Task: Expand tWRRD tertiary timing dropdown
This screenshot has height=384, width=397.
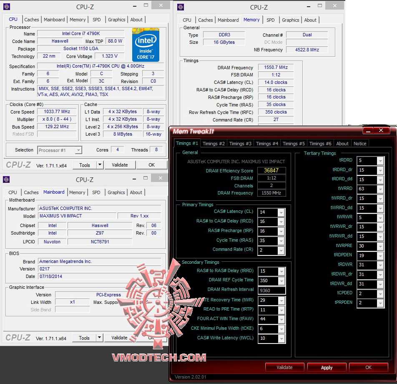Action: click(x=380, y=189)
